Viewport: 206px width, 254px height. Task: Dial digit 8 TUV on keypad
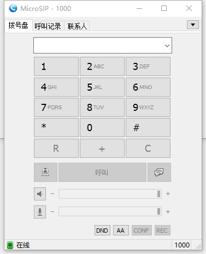tap(102, 108)
